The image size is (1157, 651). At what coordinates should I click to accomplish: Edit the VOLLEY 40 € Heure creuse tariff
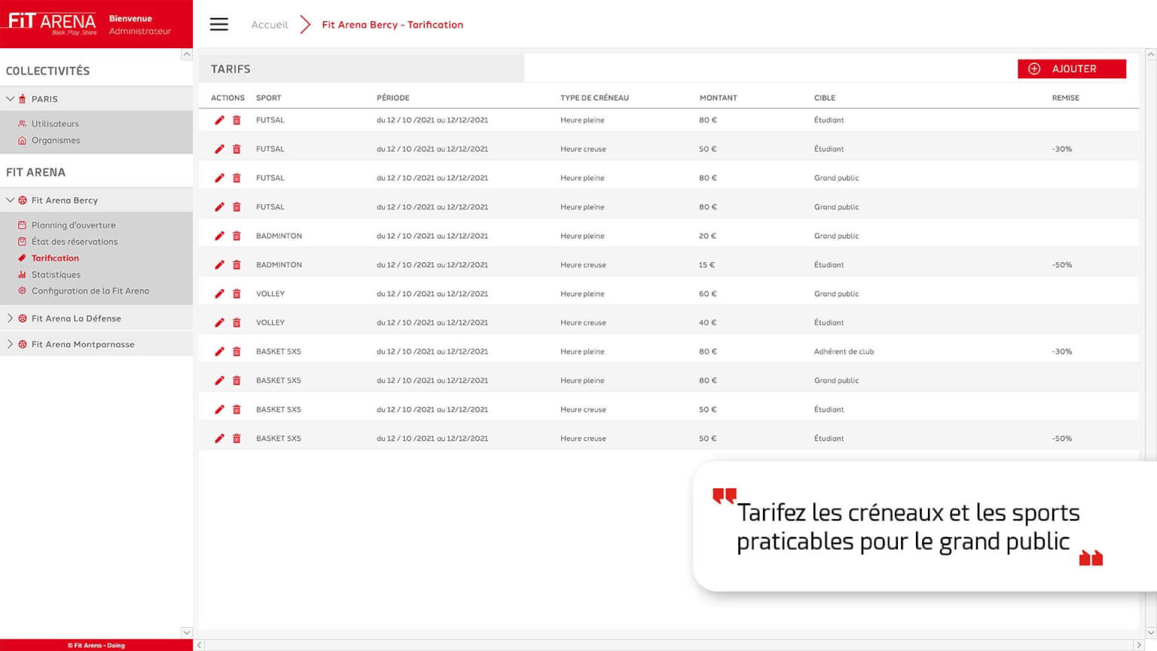coord(219,322)
